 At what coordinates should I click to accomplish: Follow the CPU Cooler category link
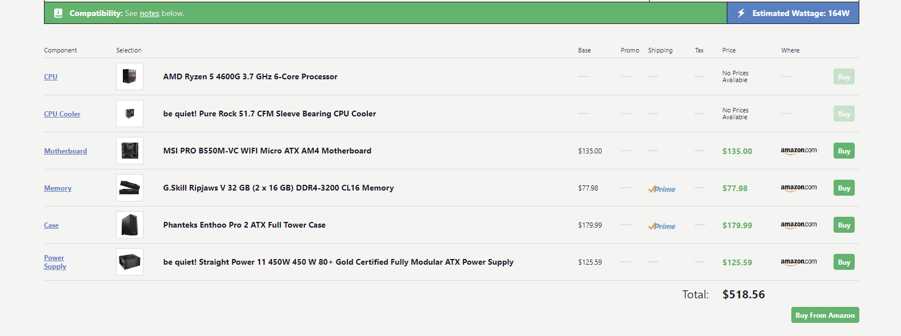[x=62, y=114]
